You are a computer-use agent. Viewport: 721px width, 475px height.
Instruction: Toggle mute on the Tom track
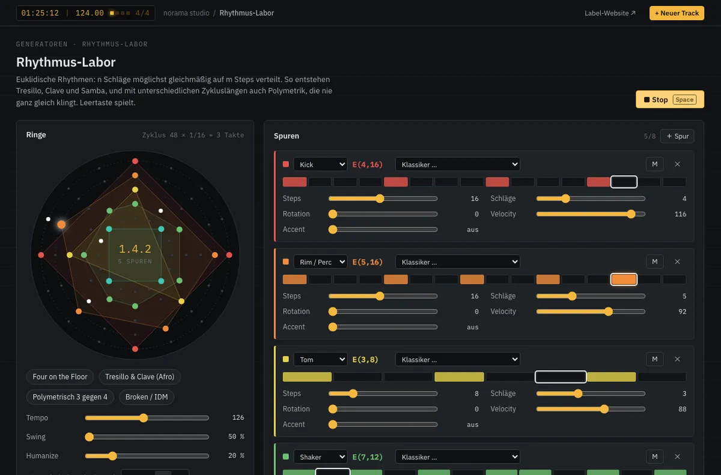click(x=654, y=359)
